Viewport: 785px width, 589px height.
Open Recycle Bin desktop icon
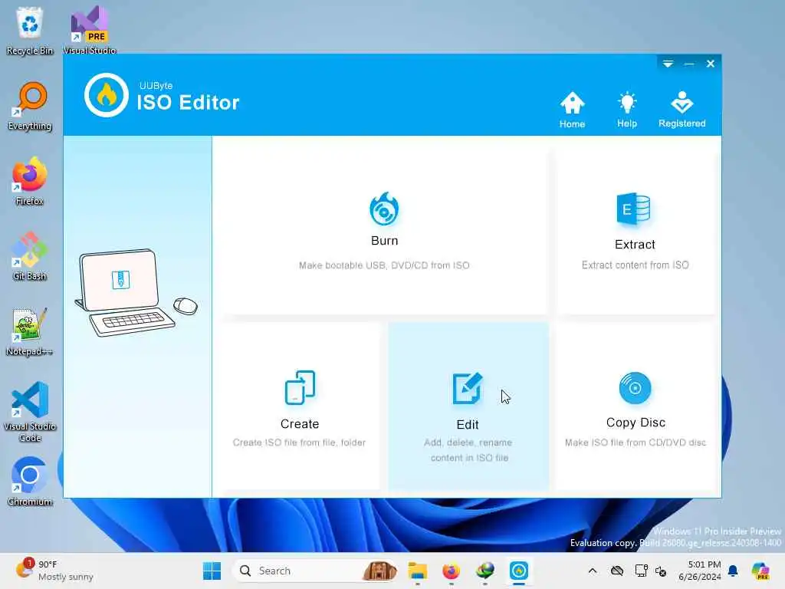coord(30,31)
